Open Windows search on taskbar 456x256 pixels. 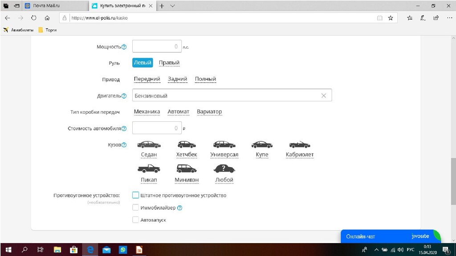25,250
